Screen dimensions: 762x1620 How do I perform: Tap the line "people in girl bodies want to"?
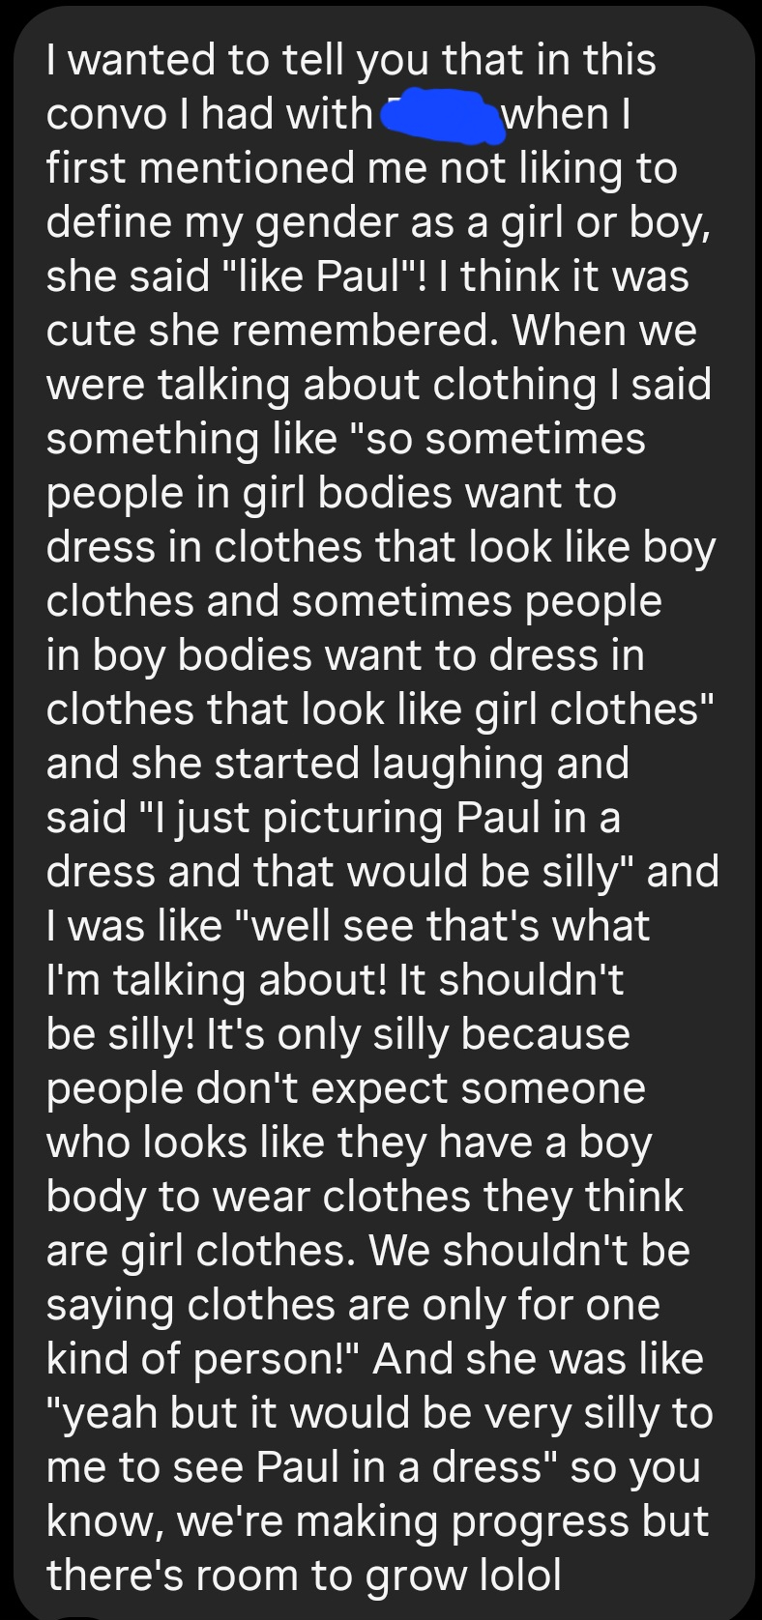coord(331,494)
